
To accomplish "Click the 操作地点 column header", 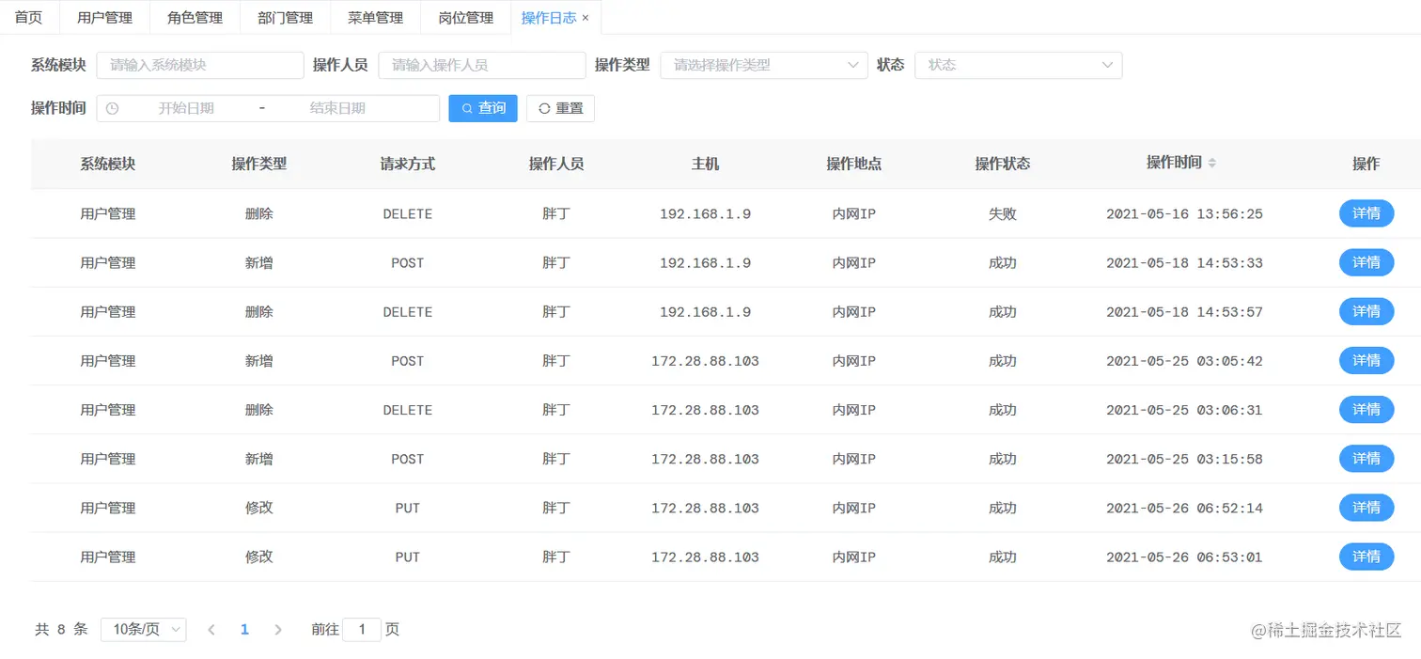I will [854, 164].
